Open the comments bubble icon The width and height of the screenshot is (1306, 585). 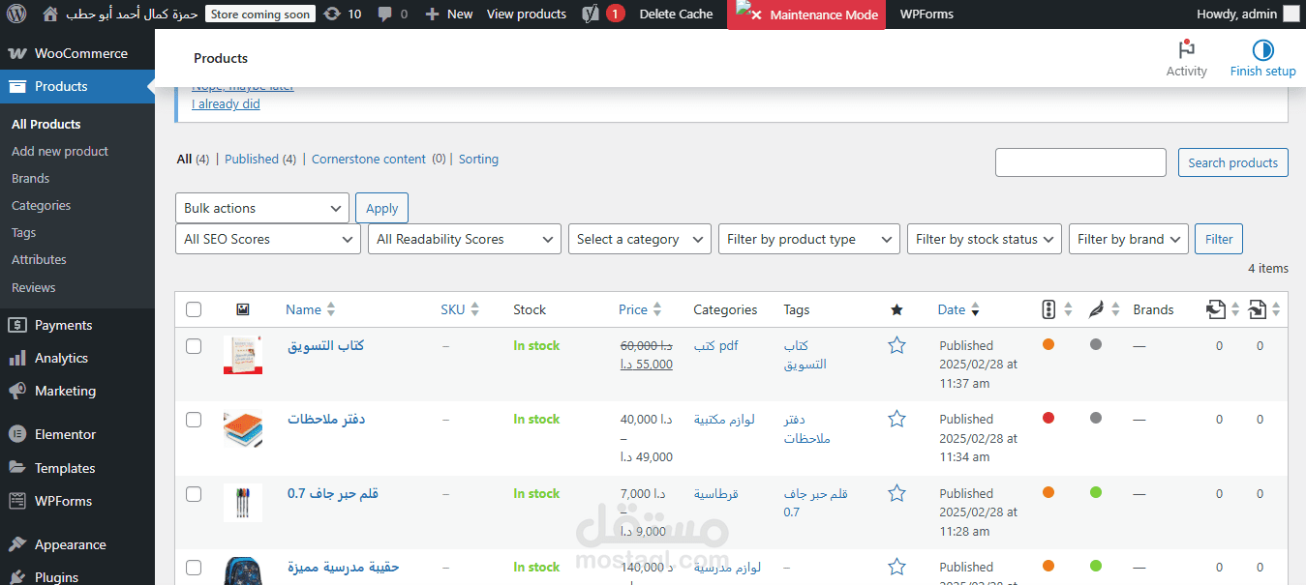coord(385,15)
